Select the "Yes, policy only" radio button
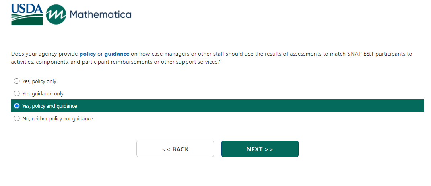Image resolution: width=431 pixels, height=186 pixels. tap(16, 81)
